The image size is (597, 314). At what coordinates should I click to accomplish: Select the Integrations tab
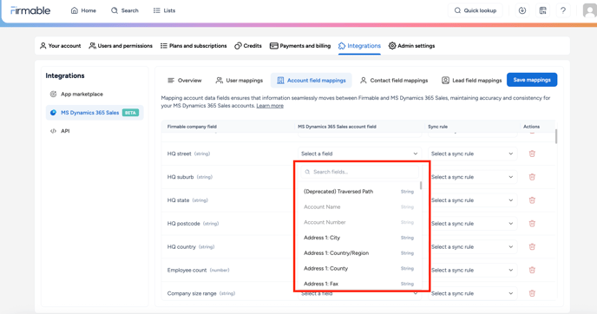pos(359,46)
